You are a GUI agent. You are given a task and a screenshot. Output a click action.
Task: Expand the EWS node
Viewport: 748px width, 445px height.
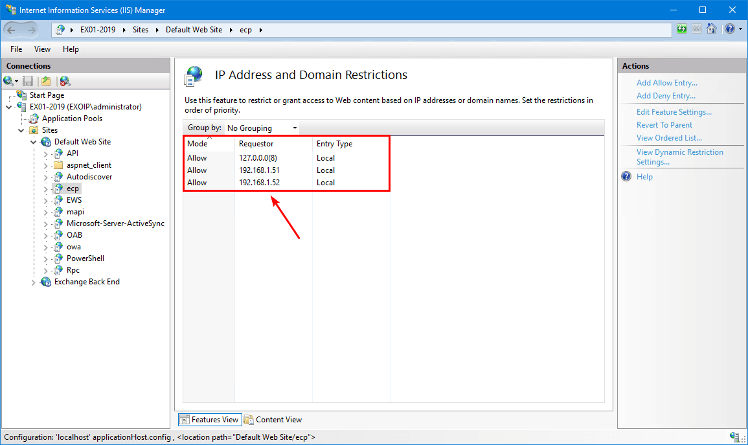(x=46, y=200)
